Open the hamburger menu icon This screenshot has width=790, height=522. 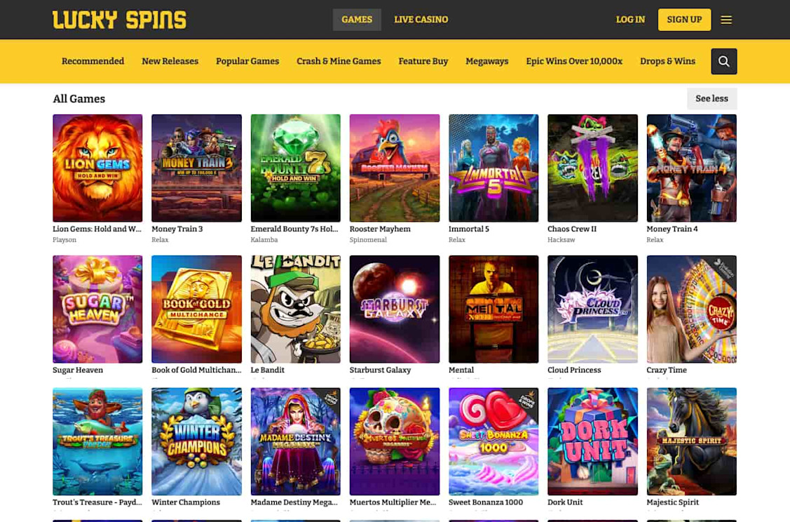coord(726,20)
